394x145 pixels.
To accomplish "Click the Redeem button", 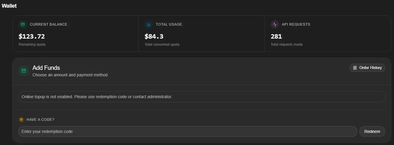I will [x=372, y=131].
